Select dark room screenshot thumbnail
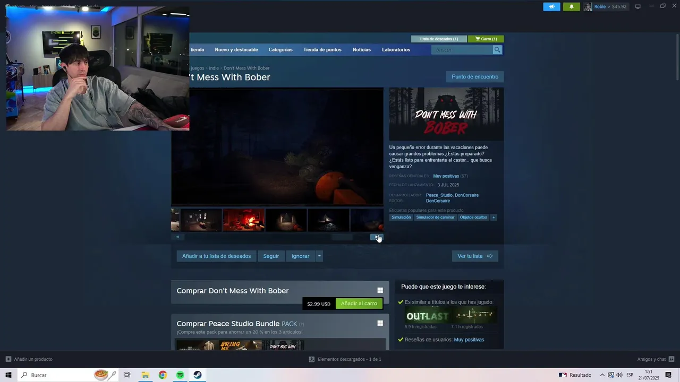Viewport: 680px width, 382px height. [x=201, y=220]
